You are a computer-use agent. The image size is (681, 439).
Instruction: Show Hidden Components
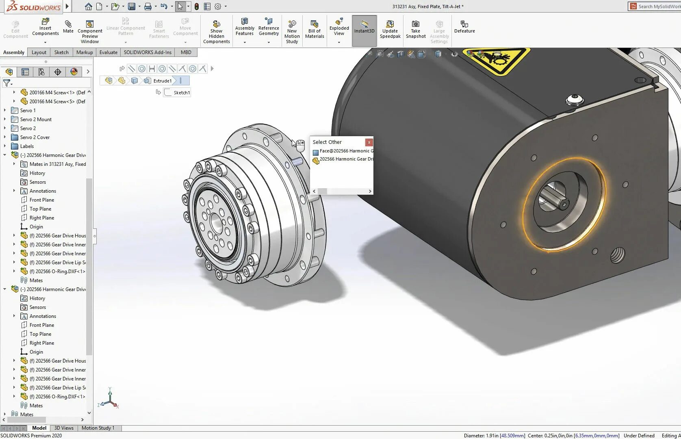click(x=216, y=31)
